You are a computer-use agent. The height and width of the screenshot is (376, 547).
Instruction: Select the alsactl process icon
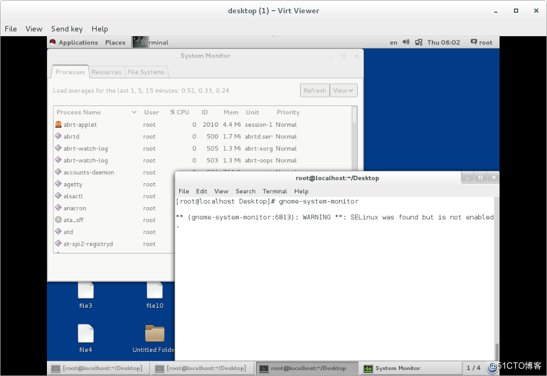[59, 196]
